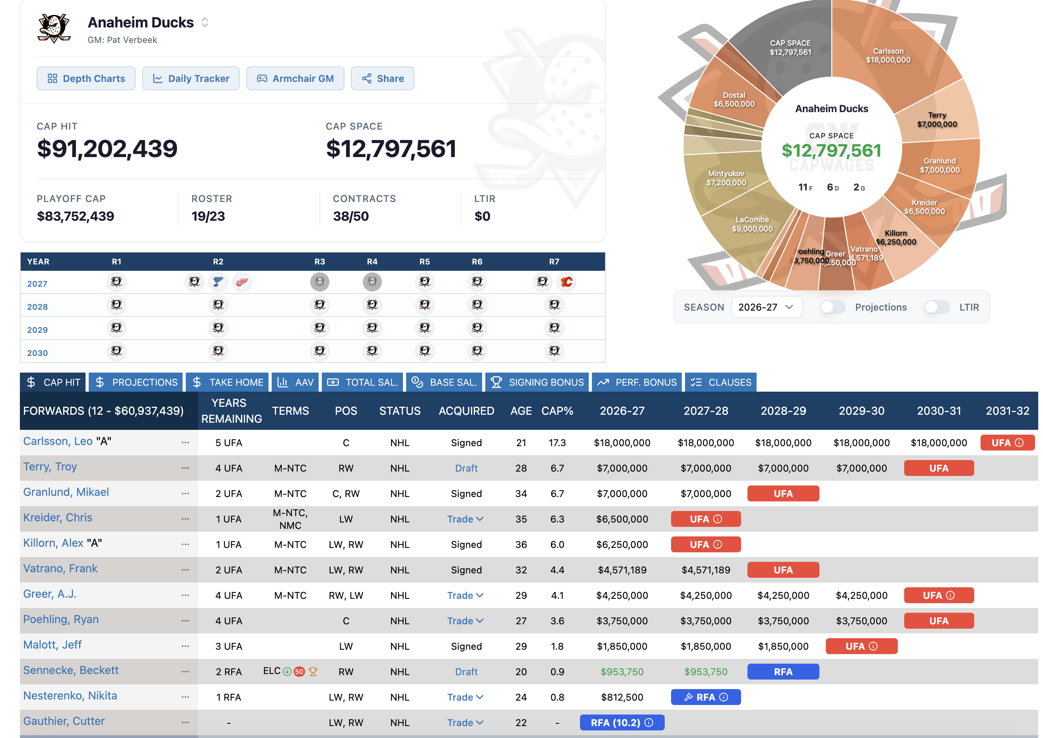The width and height of the screenshot is (1043, 738).
Task: Switch to the PERF. BONUS tab
Action: pyautogui.click(x=636, y=382)
